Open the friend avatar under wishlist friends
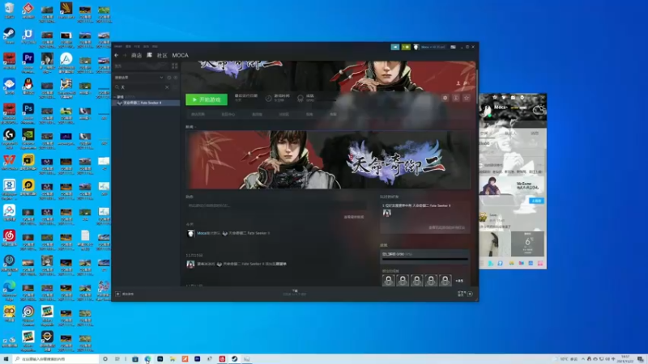Viewport: 648px width, 364px height. 387,213
